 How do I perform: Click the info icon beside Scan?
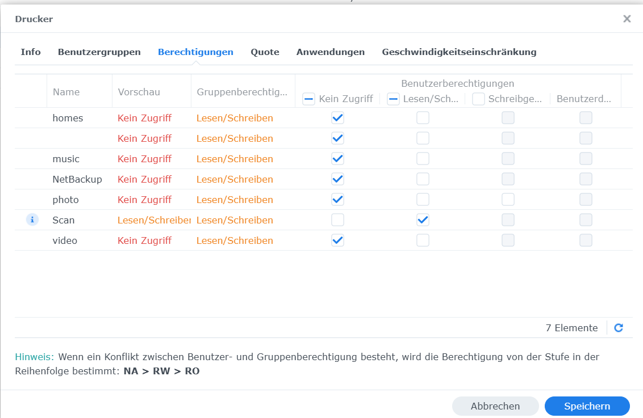[x=32, y=220]
